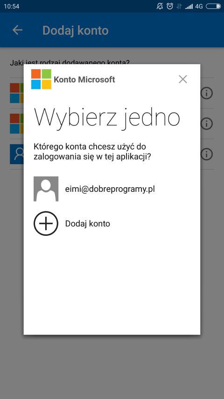Click the Microsoft logo in the dialog
The height and width of the screenshot is (399, 224).
pyautogui.click(x=41, y=79)
